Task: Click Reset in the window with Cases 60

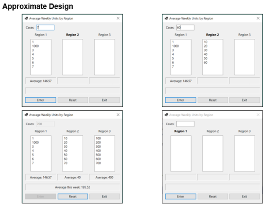Action: click(213, 100)
